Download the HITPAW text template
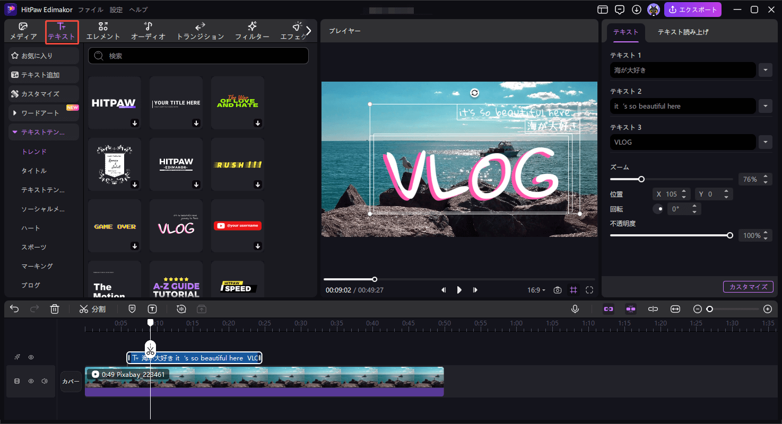The image size is (782, 424). coord(135,123)
